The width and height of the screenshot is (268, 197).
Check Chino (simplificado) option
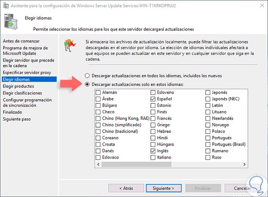click(98, 125)
